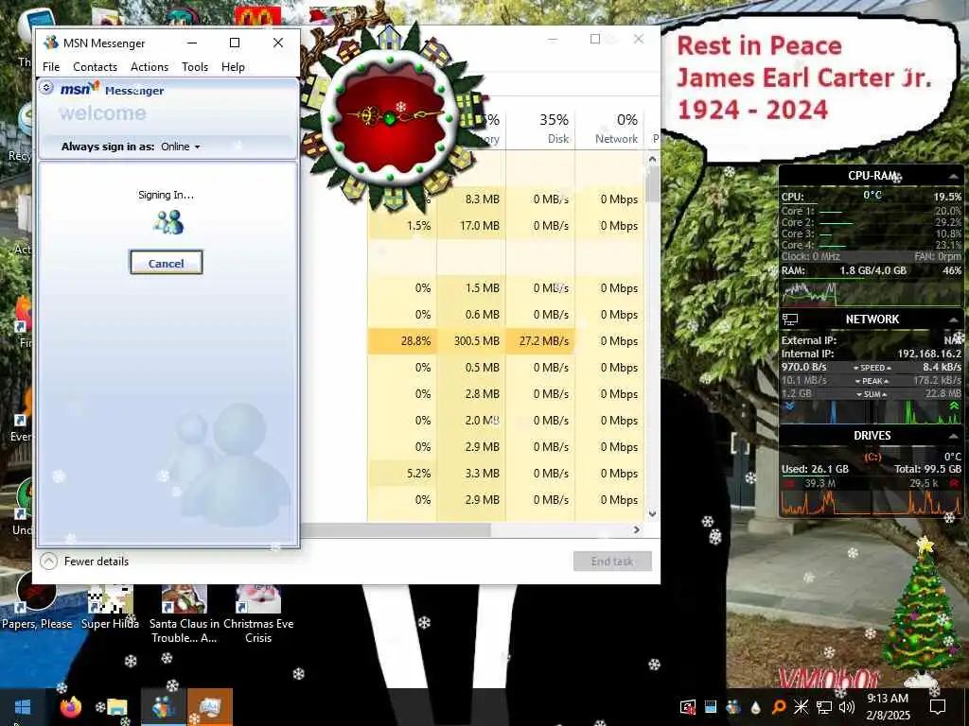
Task: Open the Windows Start menu
Action: [x=23, y=707]
